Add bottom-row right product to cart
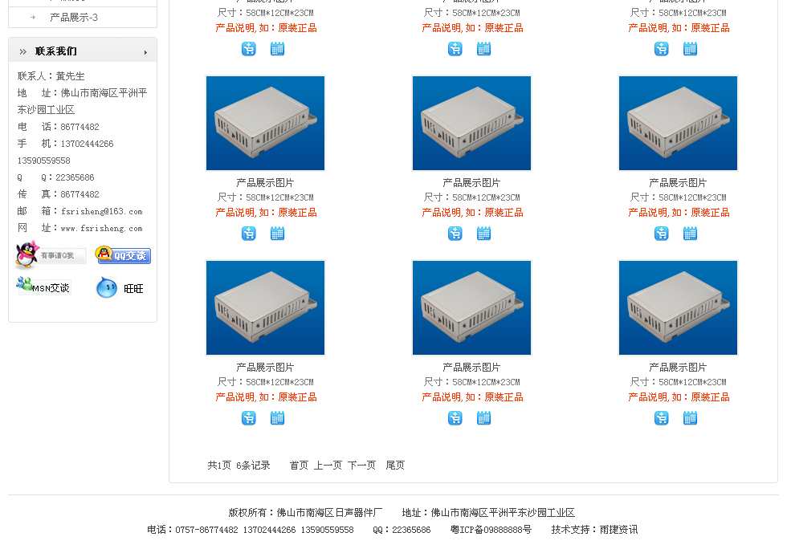 (x=662, y=418)
